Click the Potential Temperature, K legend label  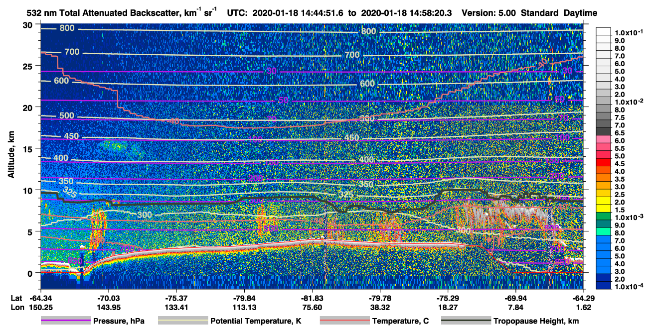[x=256, y=321]
